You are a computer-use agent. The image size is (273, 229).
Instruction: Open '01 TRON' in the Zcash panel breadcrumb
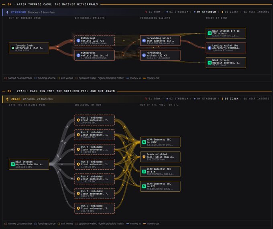tap(153, 99)
